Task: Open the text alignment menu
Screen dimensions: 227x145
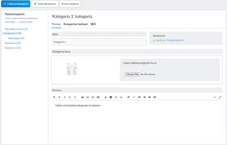Action: (x=129, y=97)
